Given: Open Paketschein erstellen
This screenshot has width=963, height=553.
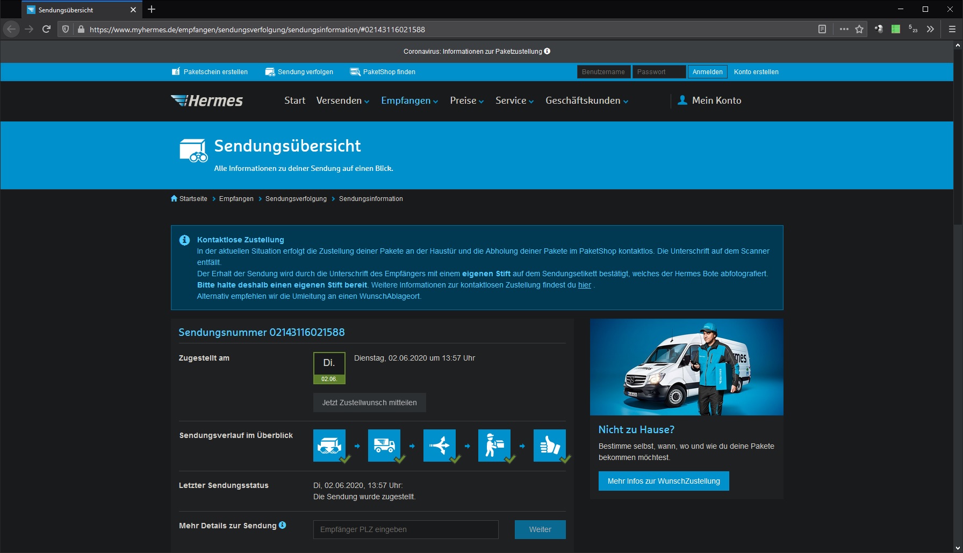Looking at the screenshot, I should (x=210, y=72).
